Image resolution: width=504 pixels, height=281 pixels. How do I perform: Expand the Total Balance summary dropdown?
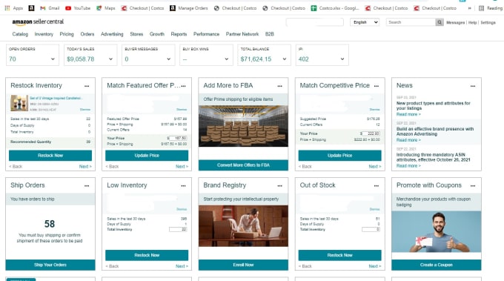[x=285, y=59]
